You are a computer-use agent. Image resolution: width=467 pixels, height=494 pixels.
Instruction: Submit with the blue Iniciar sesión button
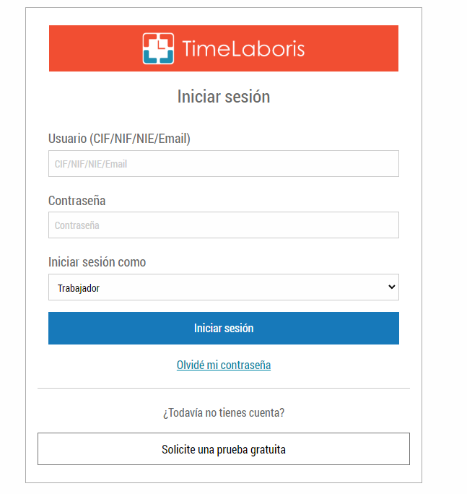point(224,329)
